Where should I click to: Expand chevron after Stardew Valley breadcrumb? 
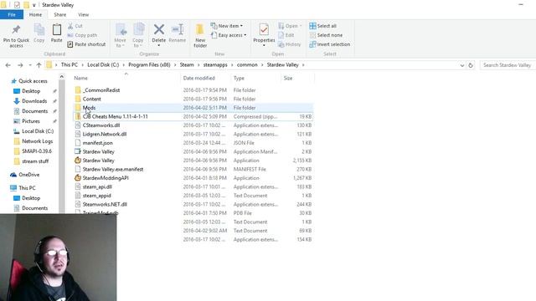point(303,65)
